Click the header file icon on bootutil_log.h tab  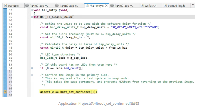[165, 6]
